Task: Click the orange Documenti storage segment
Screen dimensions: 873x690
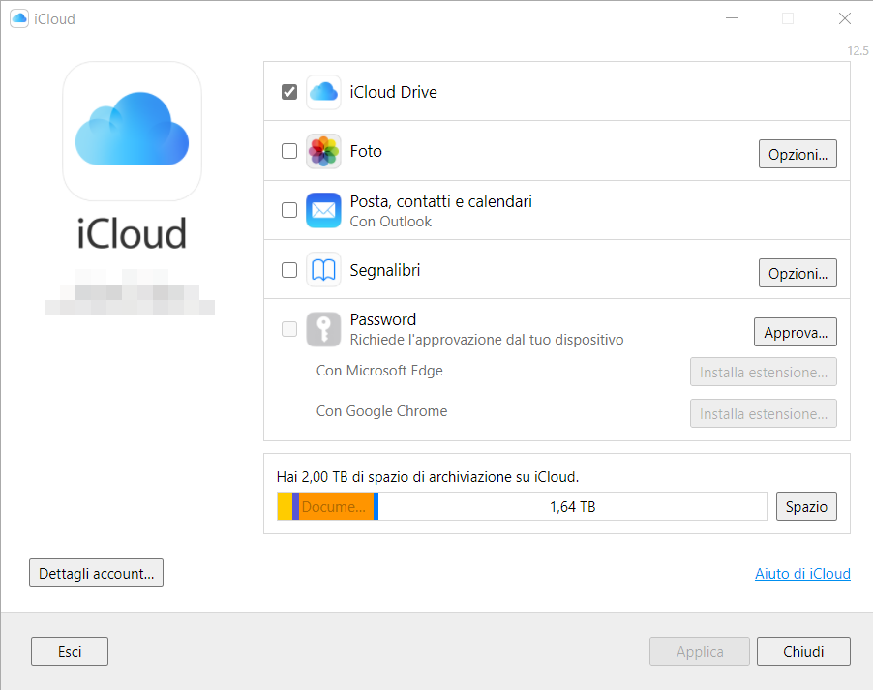Action: pyautogui.click(x=334, y=505)
